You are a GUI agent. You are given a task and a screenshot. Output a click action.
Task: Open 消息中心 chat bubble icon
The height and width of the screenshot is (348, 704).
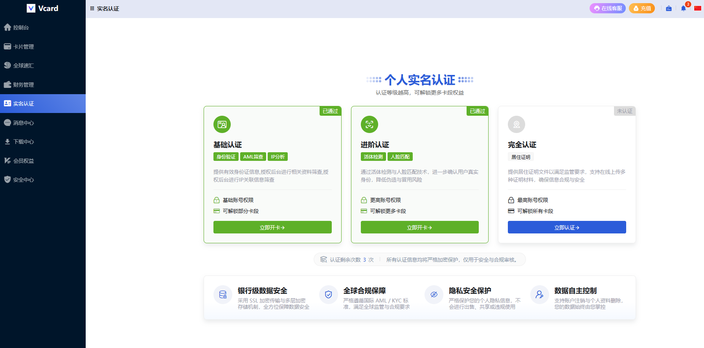click(7, 122)
